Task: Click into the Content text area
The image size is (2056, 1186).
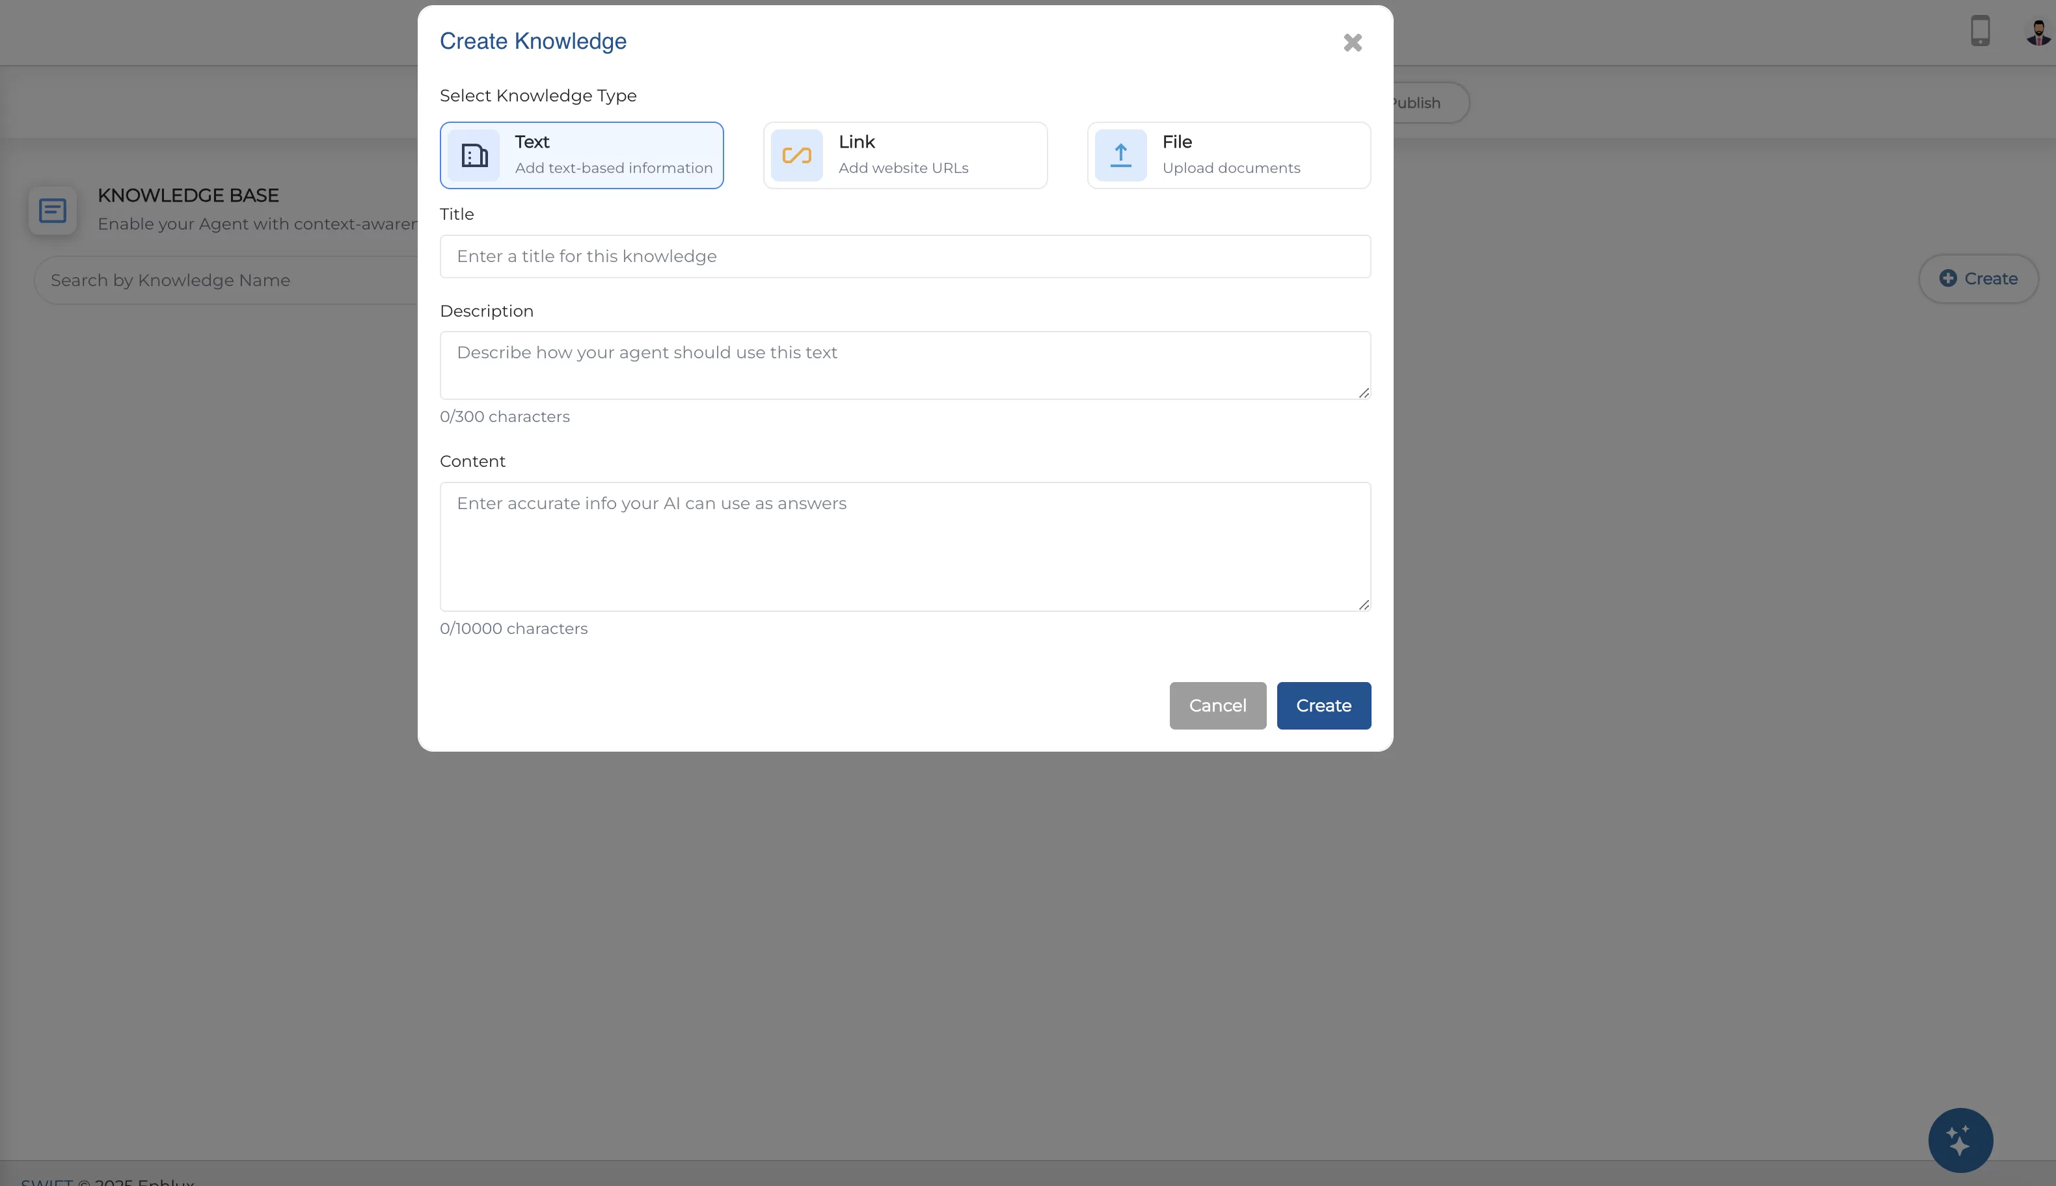Action: (904, 547)
